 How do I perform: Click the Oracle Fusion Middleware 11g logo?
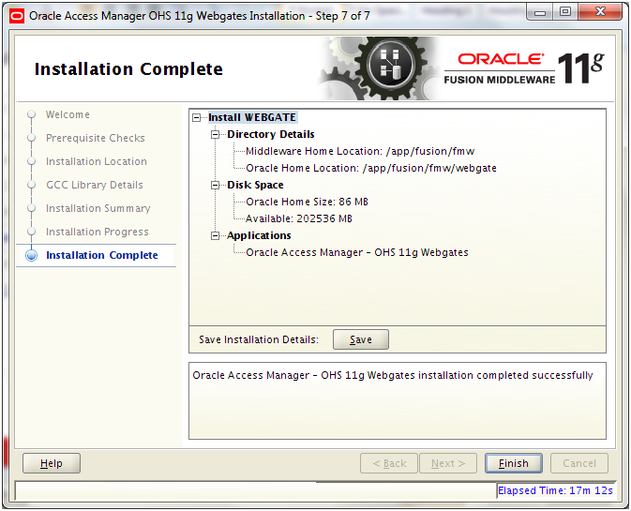click(x=524, y=68)
